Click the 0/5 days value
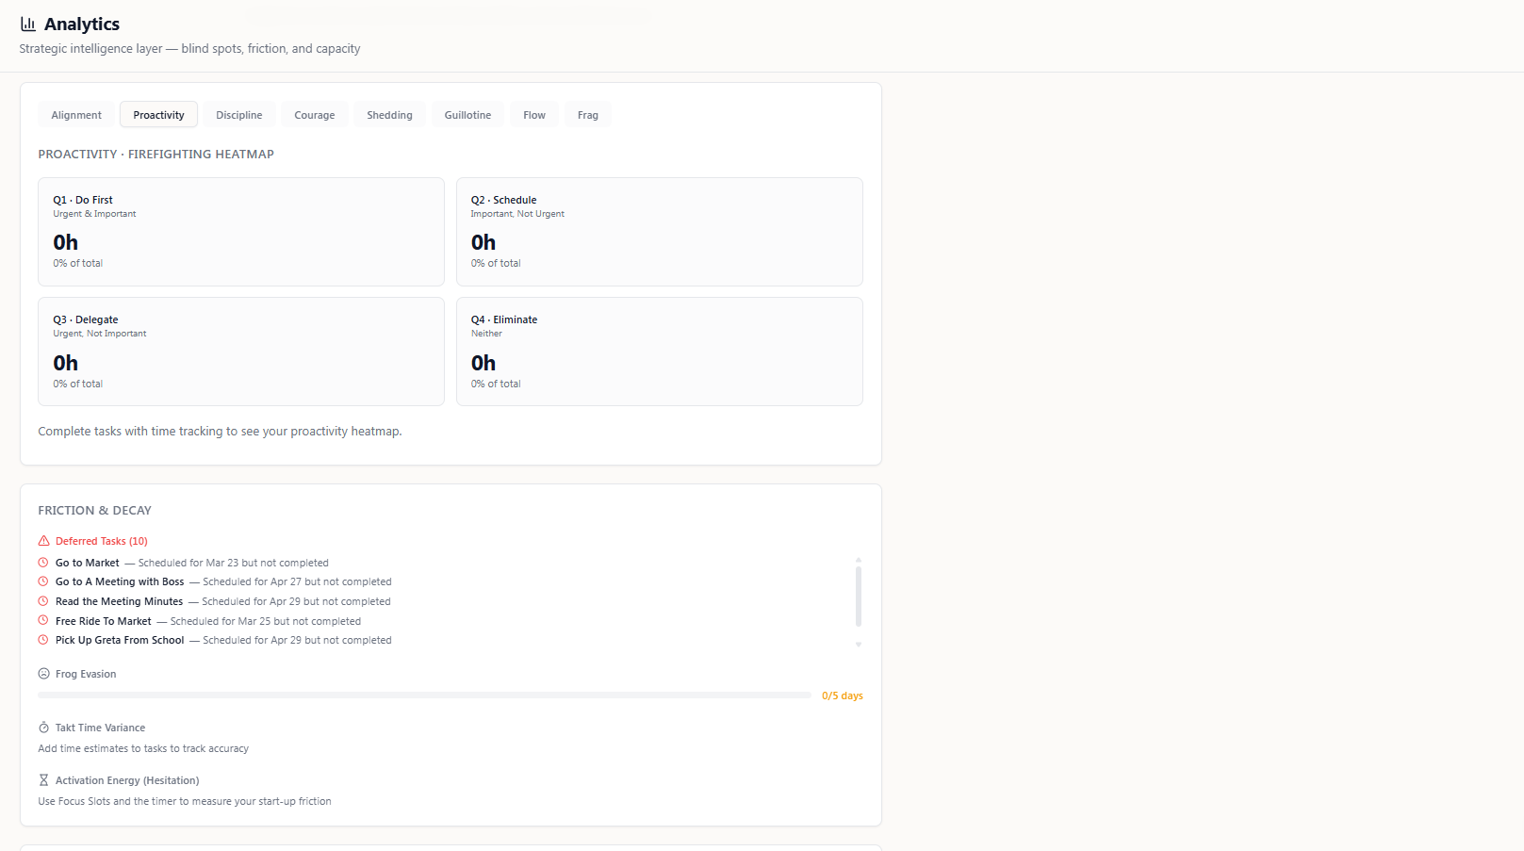Image resolution: width=1524 pixels, height=851 pixels. [x=843, y=696]
